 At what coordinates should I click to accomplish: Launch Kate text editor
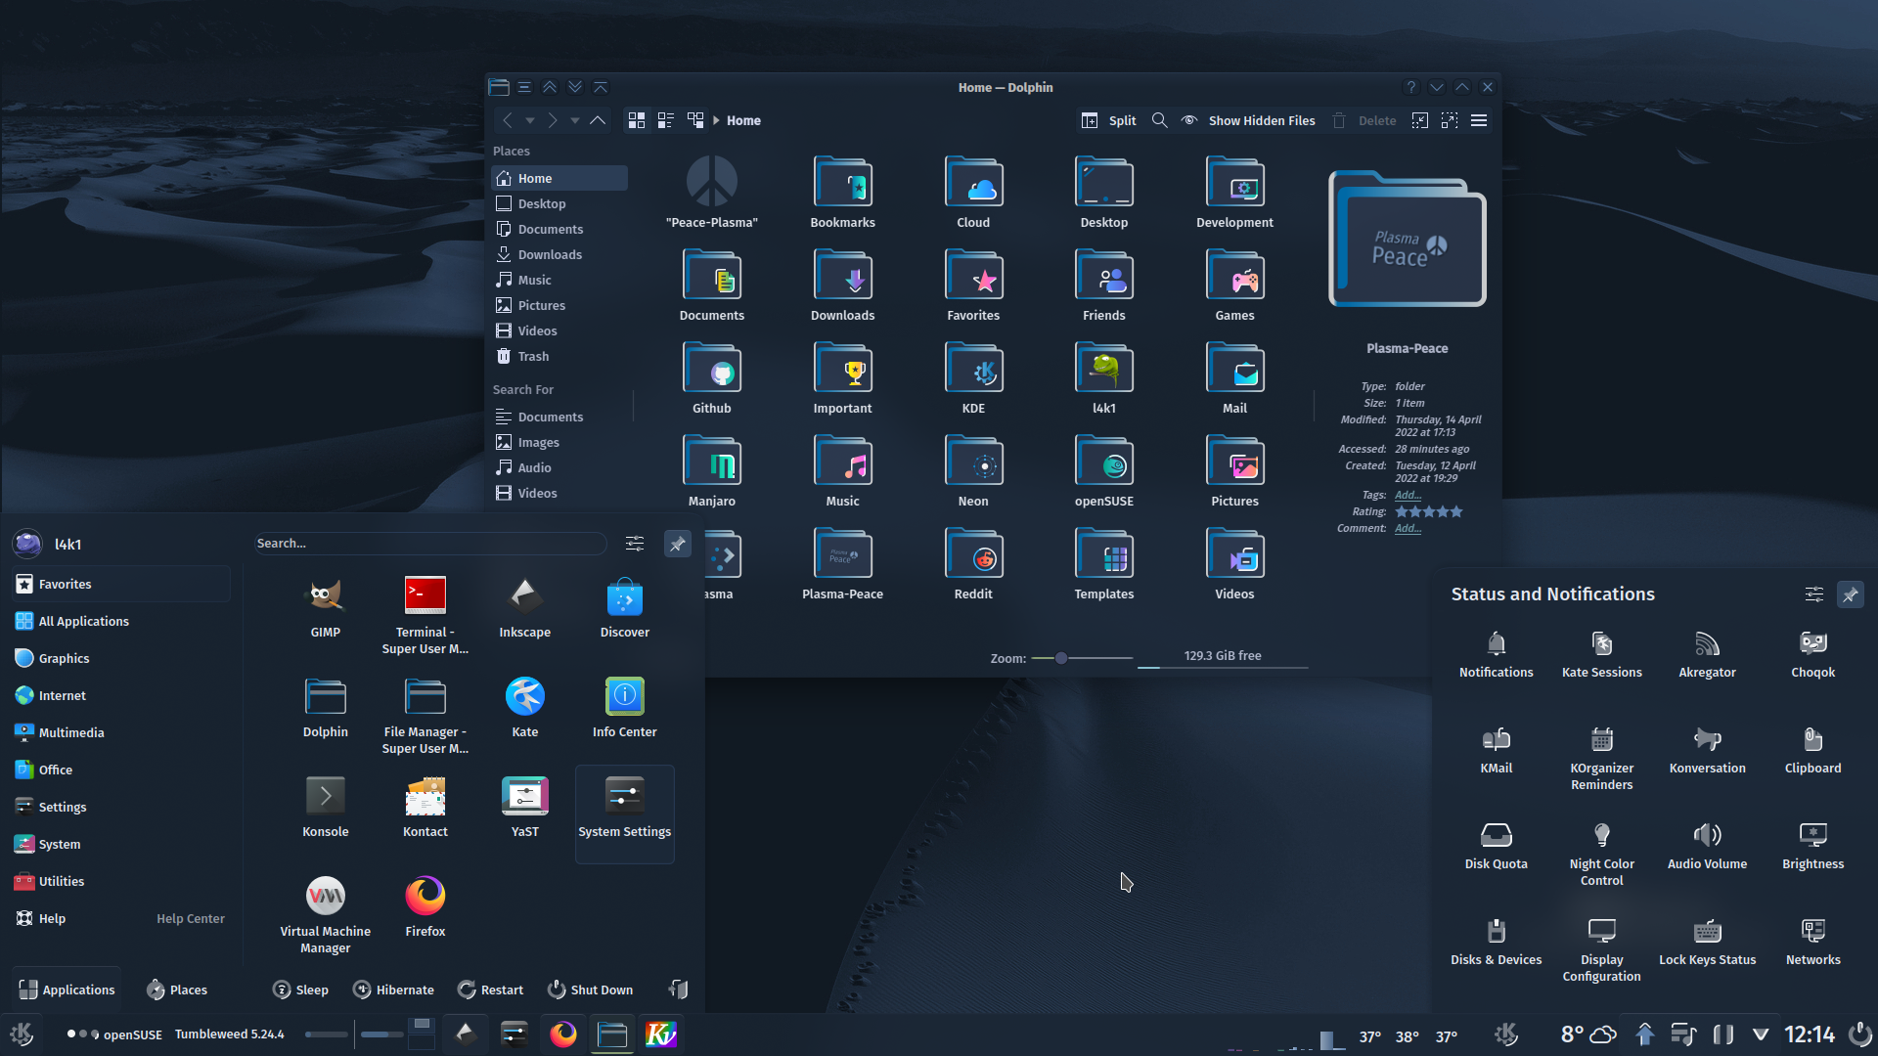pos(524,707)
